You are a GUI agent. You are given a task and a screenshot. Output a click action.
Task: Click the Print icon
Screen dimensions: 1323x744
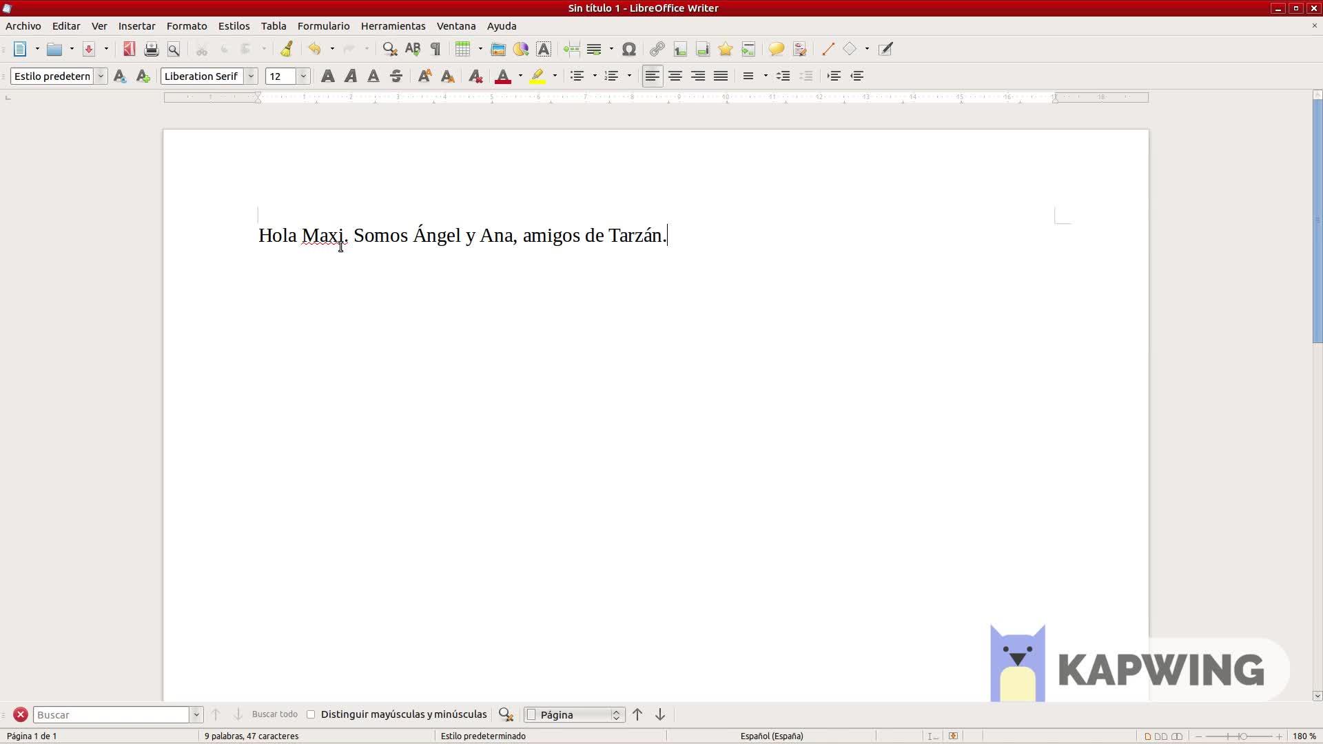tap(152, 49)
